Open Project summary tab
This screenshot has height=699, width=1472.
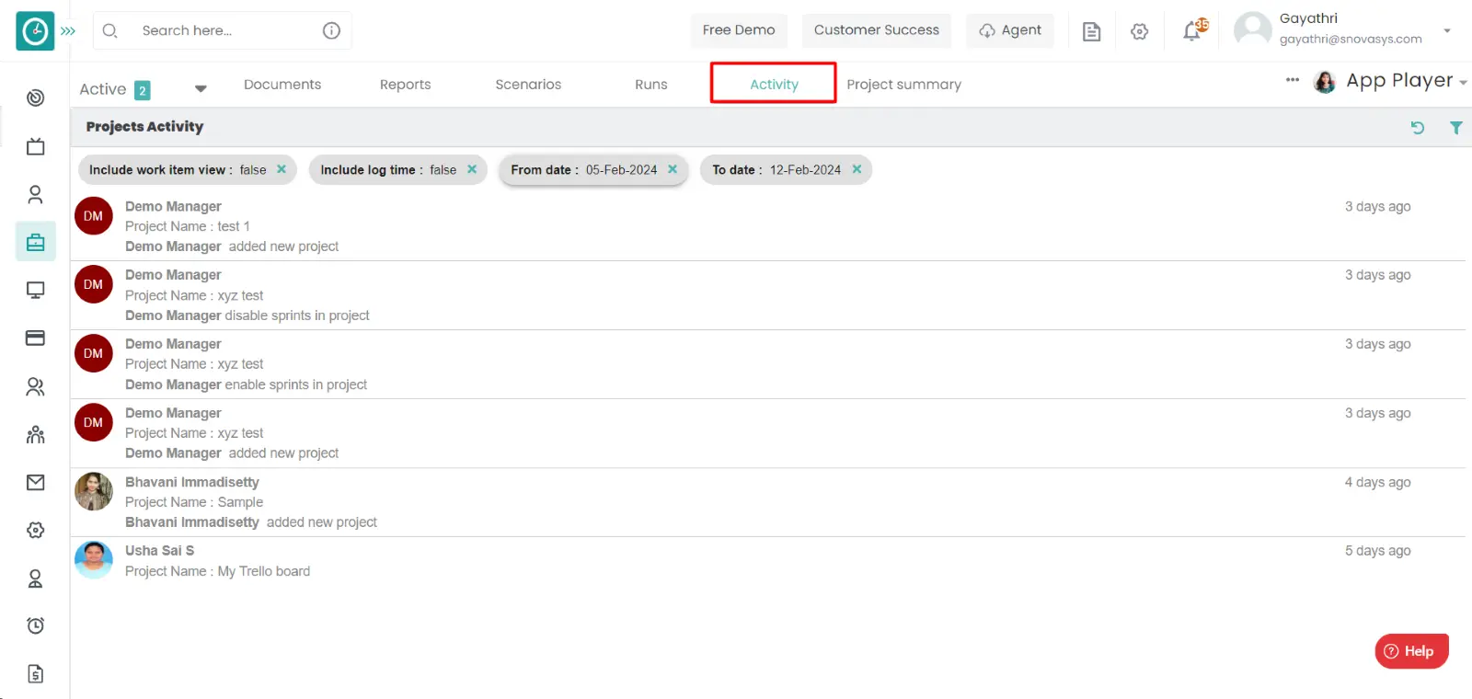click(x=903, y=85)
